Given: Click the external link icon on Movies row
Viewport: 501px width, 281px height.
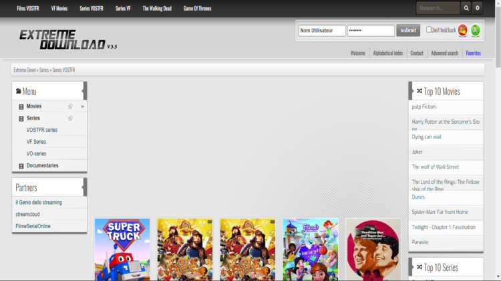Looking at the screenshot, I should pyautogui.click(x=70, y=106).
